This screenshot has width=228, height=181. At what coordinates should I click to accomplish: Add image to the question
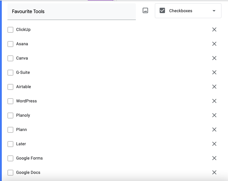click(145, 11)
